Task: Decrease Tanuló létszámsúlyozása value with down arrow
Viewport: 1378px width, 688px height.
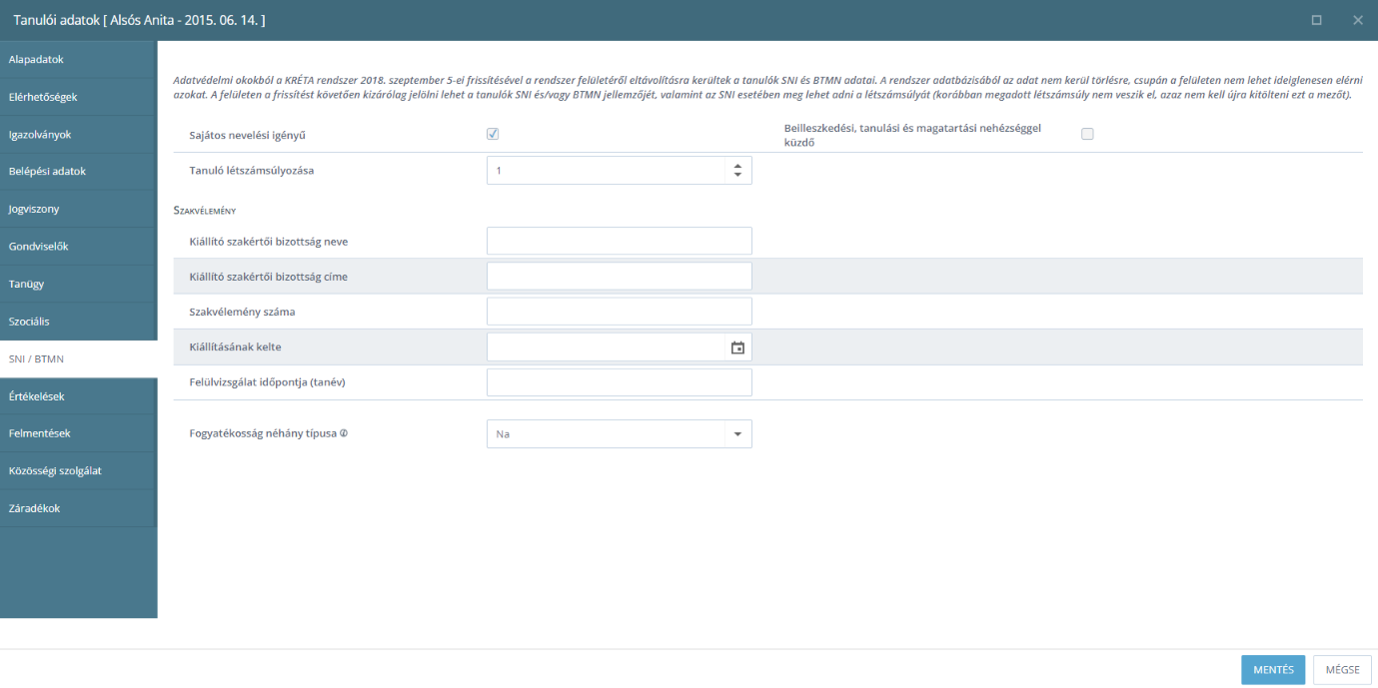Action: 737,176
